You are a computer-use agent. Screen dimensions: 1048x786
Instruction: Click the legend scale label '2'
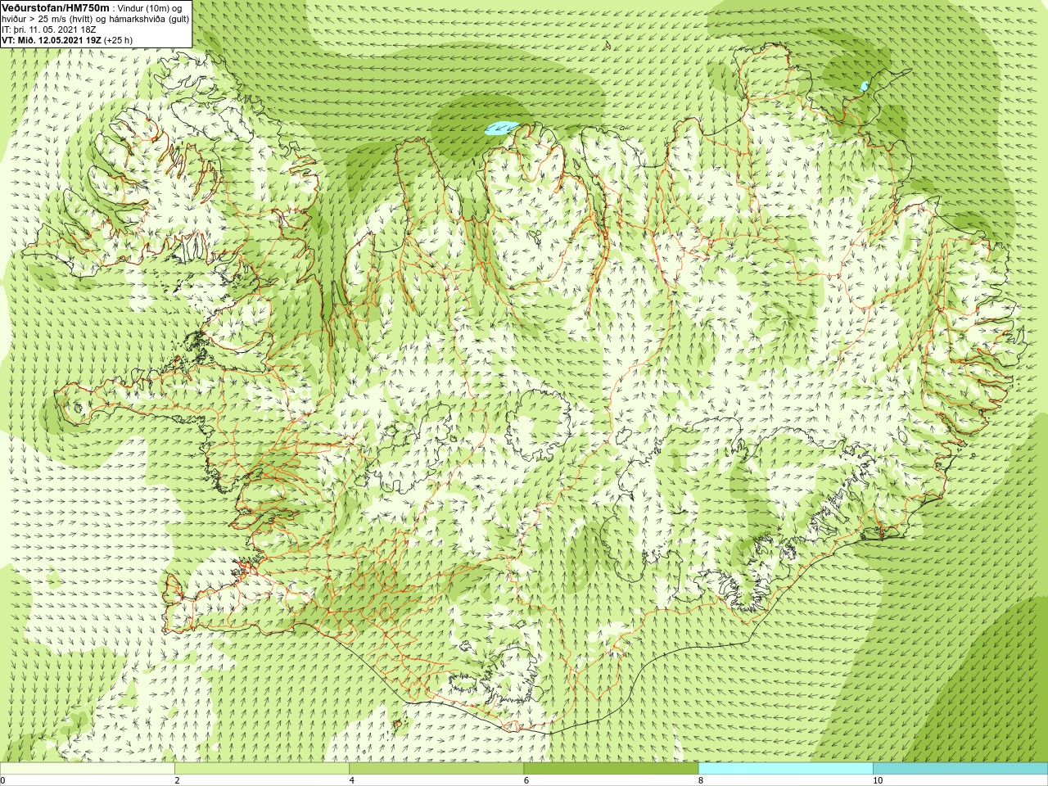click(177, 780)
